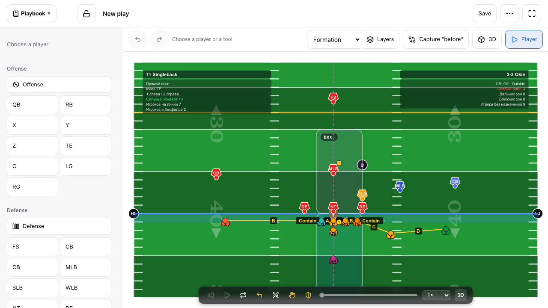This screenshot has width=548, height=308.
Task: Choose the SLB player in the sidebar
Action: tap(33, 288)
